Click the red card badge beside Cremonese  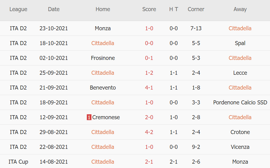click(89, 117)
